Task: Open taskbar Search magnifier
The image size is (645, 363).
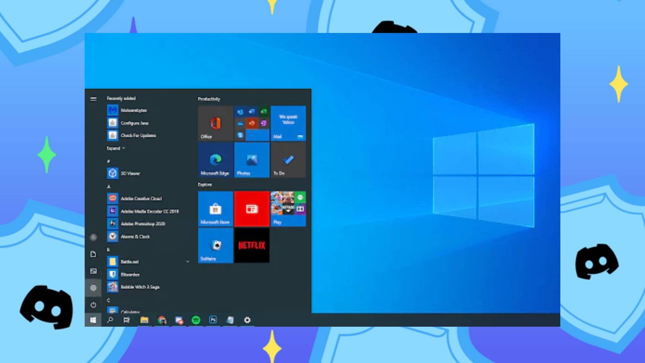Action: 110,320
